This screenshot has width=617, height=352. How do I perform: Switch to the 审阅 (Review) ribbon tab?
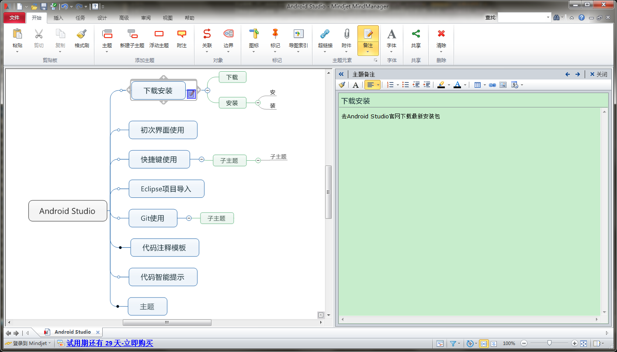146,18
